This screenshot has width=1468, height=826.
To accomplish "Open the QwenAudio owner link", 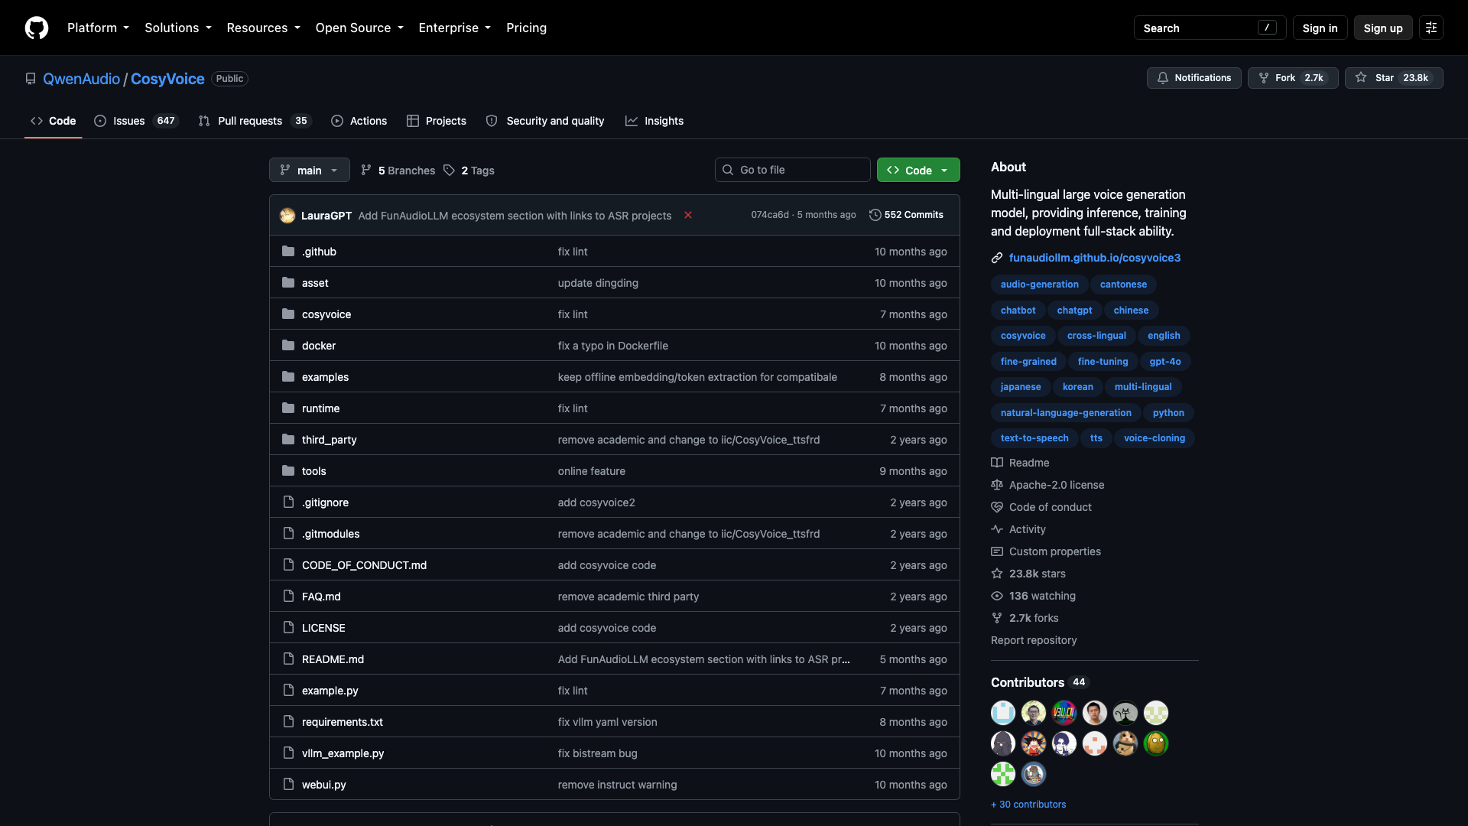I will click(81, 79).
